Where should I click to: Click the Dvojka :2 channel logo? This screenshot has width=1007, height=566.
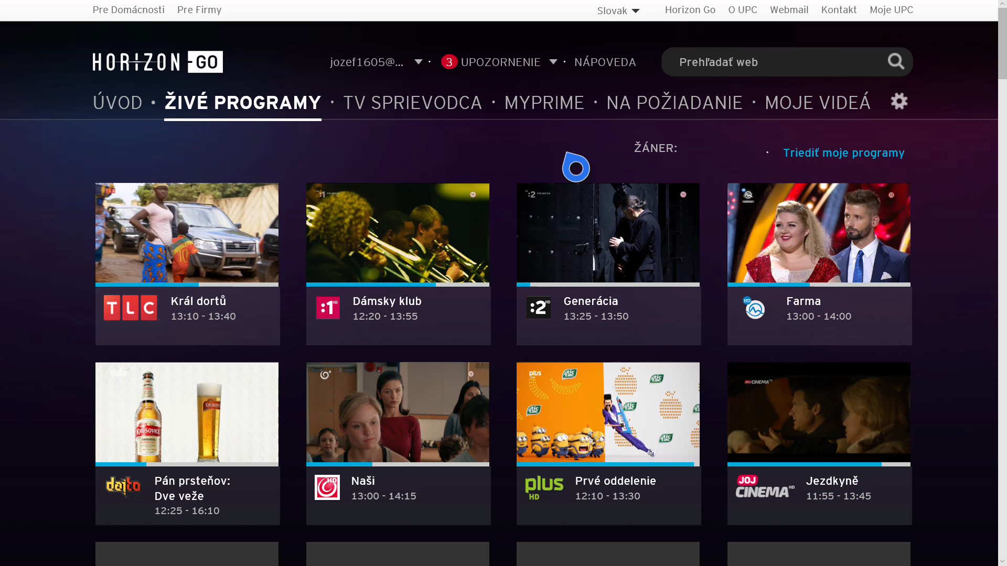point(539,308)
